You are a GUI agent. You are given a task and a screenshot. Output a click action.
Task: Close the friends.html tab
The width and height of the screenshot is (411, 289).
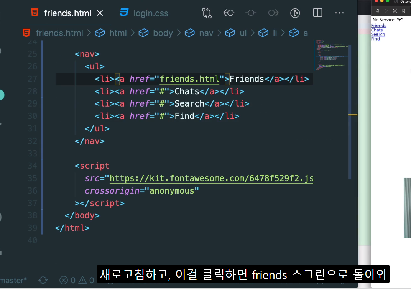(x=100, y=13)
